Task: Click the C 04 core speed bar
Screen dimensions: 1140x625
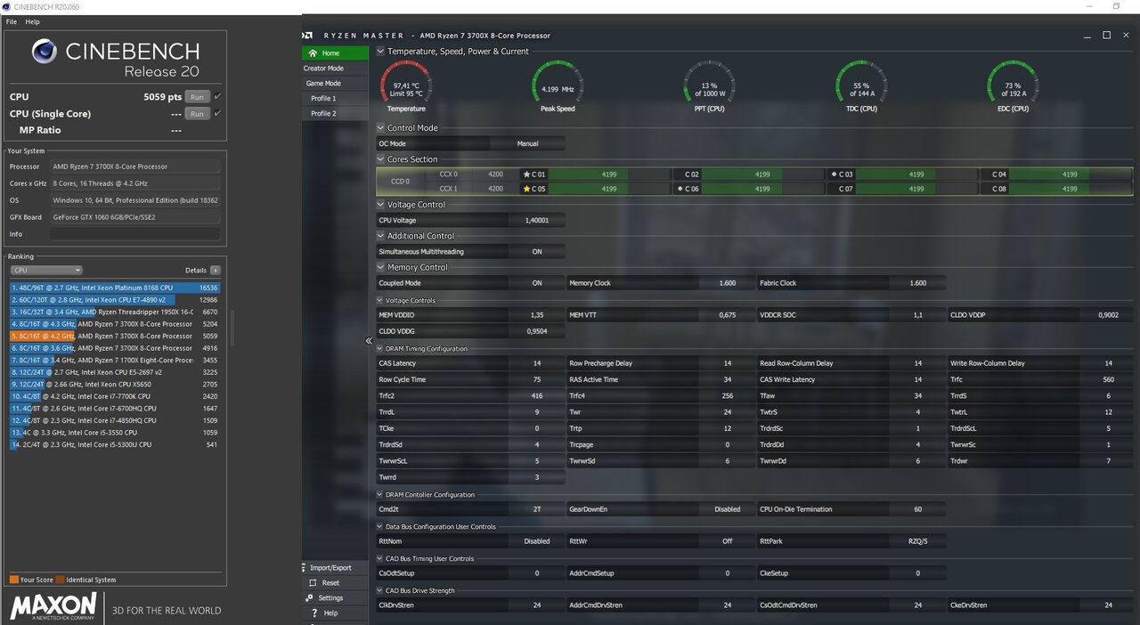Action: click(x=1071, y=175)
